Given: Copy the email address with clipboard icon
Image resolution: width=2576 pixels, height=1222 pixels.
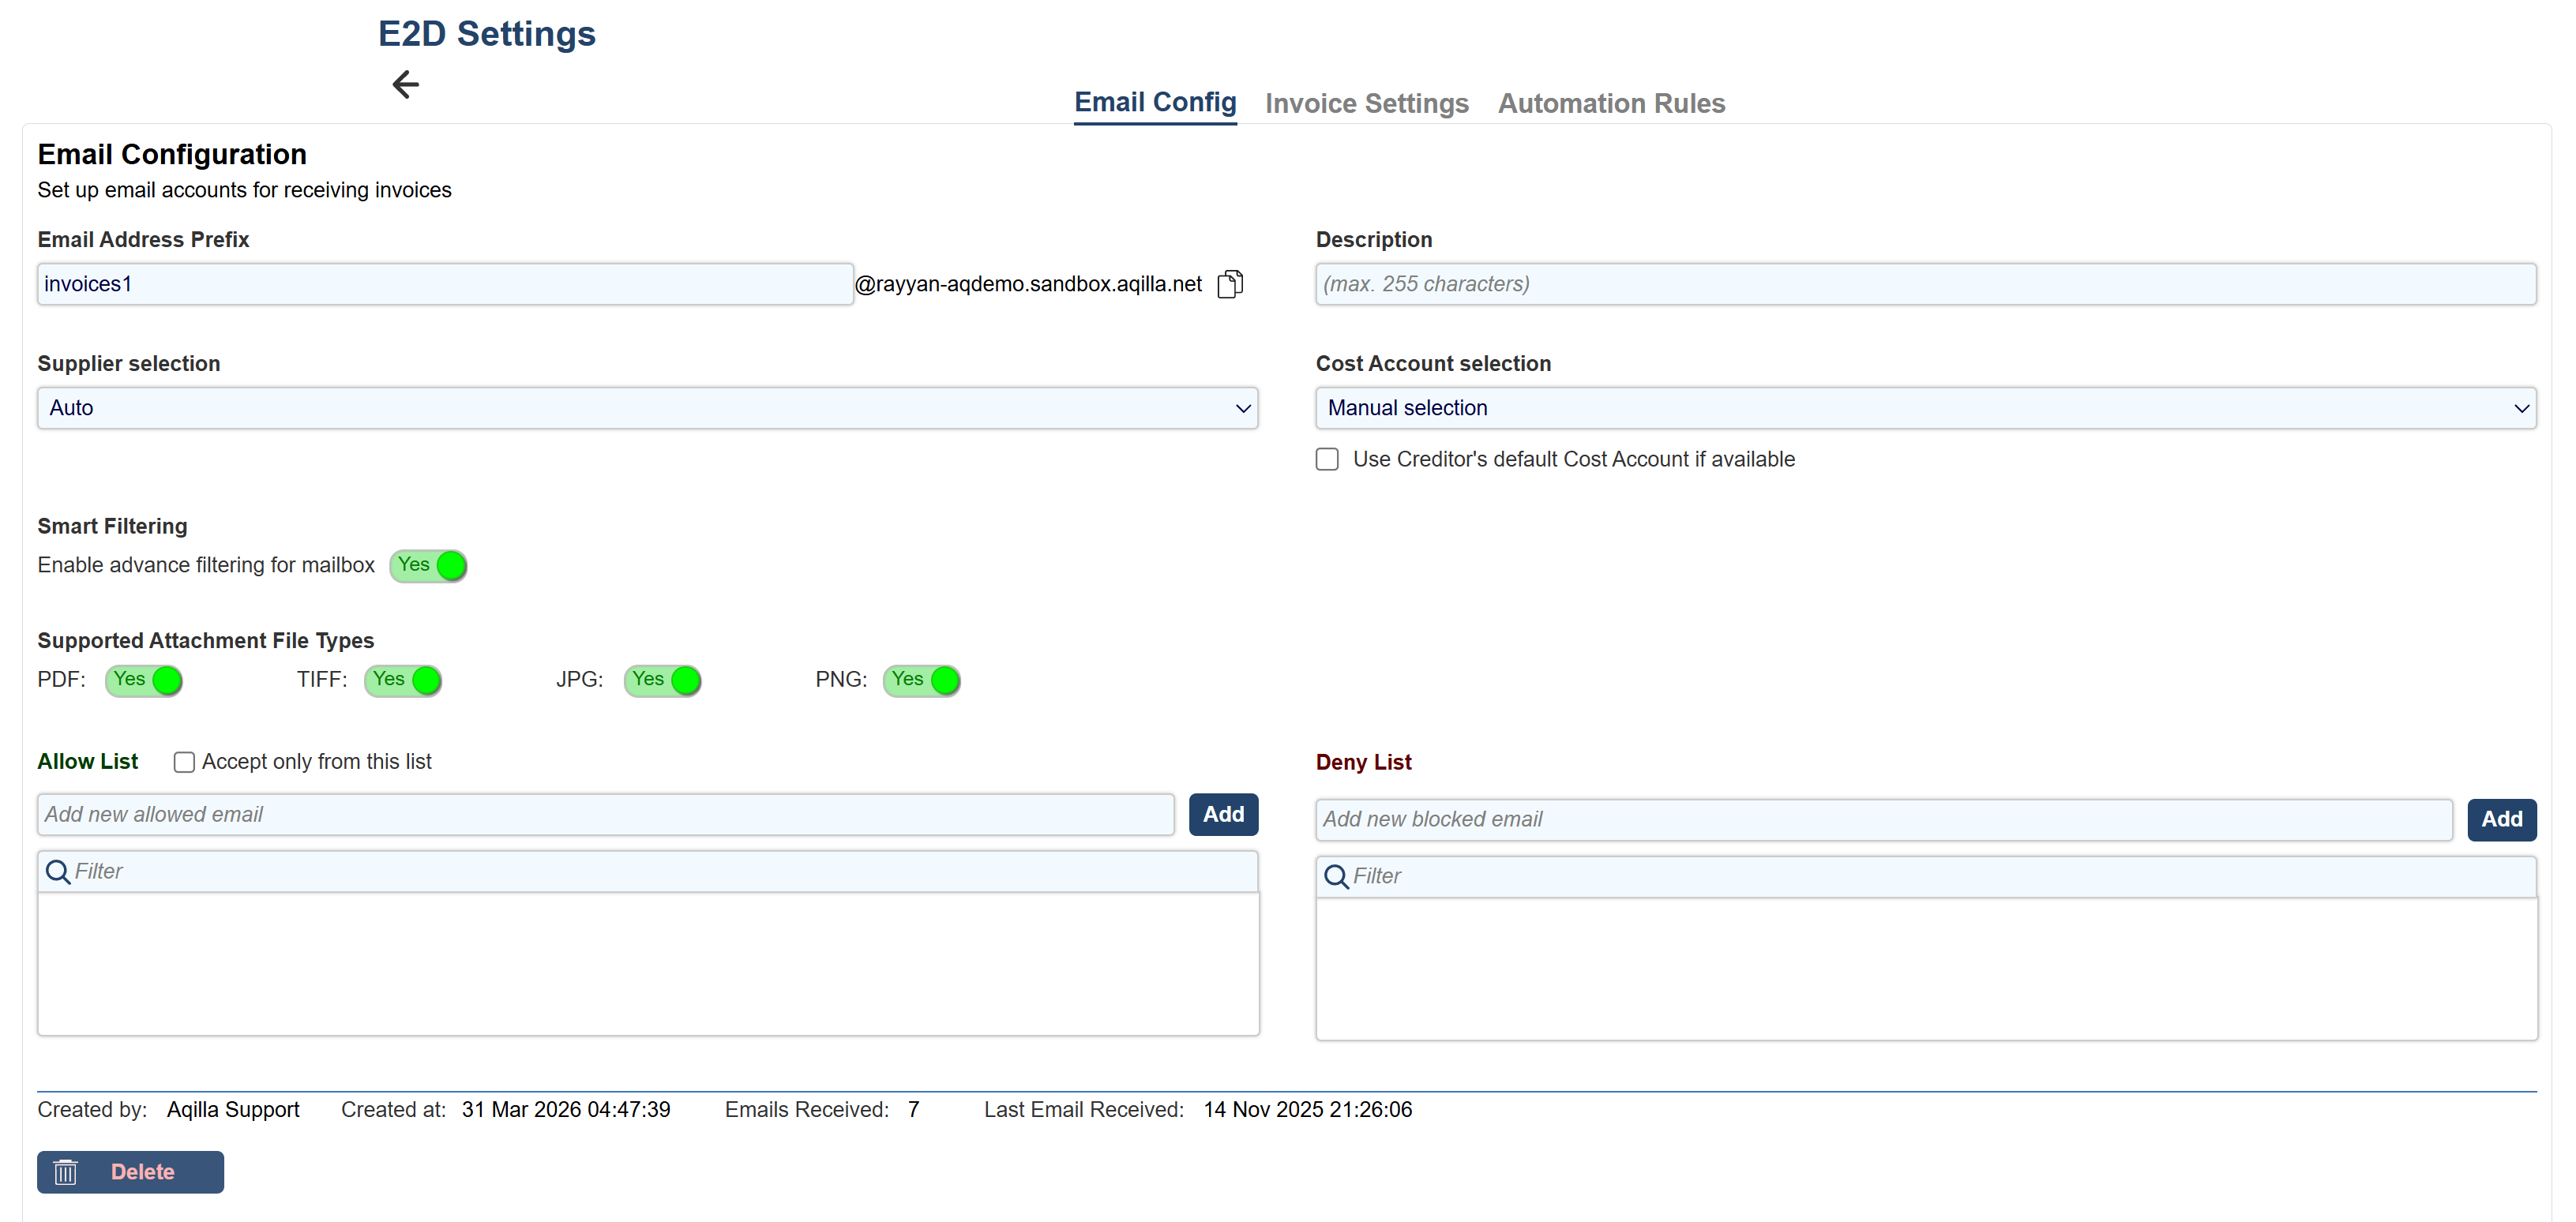Looking at the screenshot, I should [1230, 284].
